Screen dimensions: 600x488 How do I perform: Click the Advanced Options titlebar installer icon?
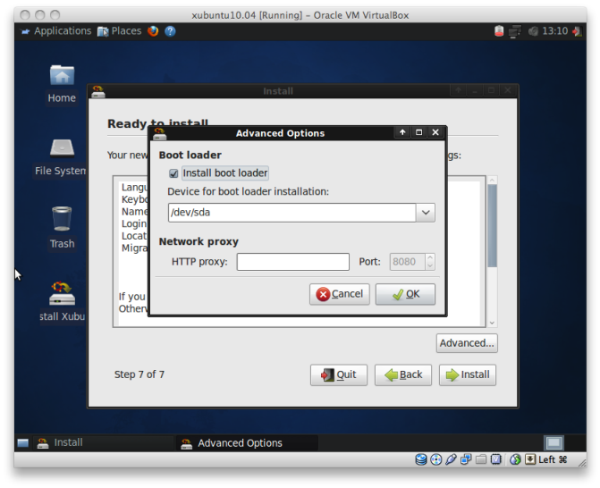pyautogui.click(x=159, y=133)
